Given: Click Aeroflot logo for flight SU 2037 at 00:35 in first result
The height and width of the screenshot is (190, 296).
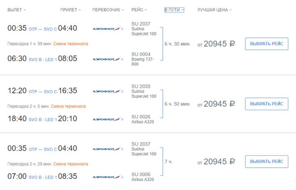Looking at the screenshot, I should click(x=108, y=28).
